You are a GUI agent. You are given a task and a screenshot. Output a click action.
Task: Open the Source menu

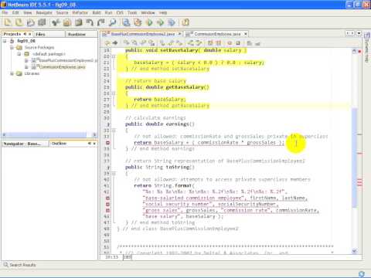pos(62,12)
